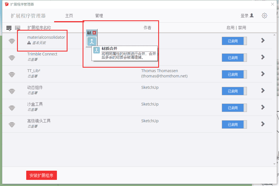Screen dimensions: 279x186
Task: Click the gem icon beside TT_Lib²
Action: point(12,75)
